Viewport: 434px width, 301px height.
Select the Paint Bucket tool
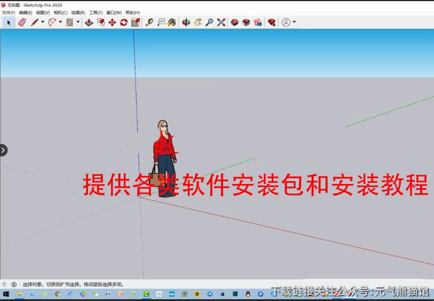tap(172, 22)
